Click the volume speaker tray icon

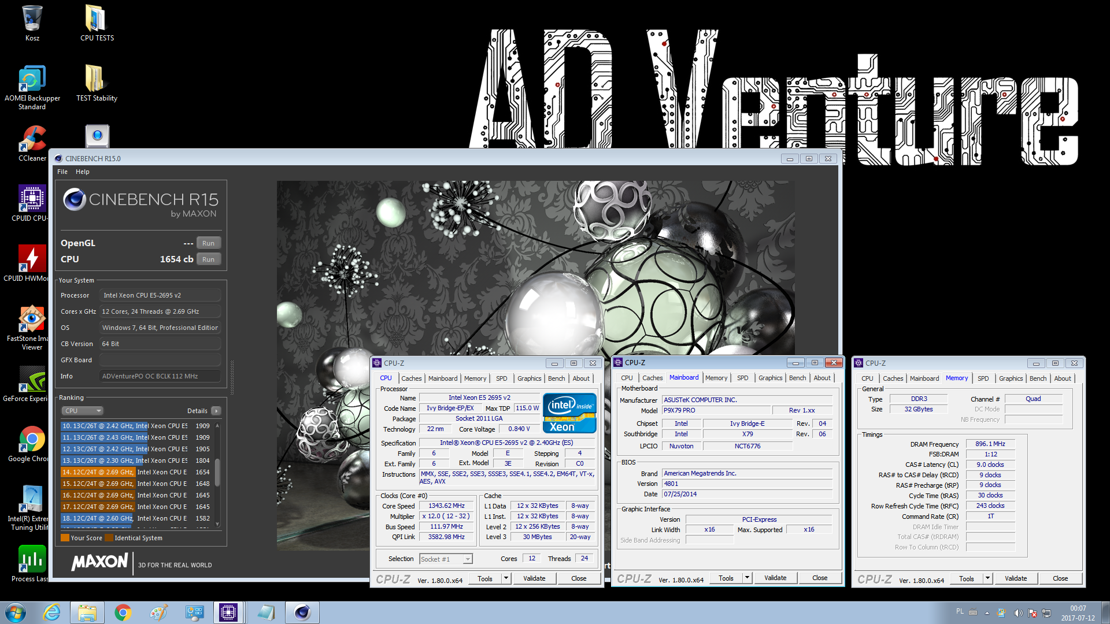[1018, 613]
